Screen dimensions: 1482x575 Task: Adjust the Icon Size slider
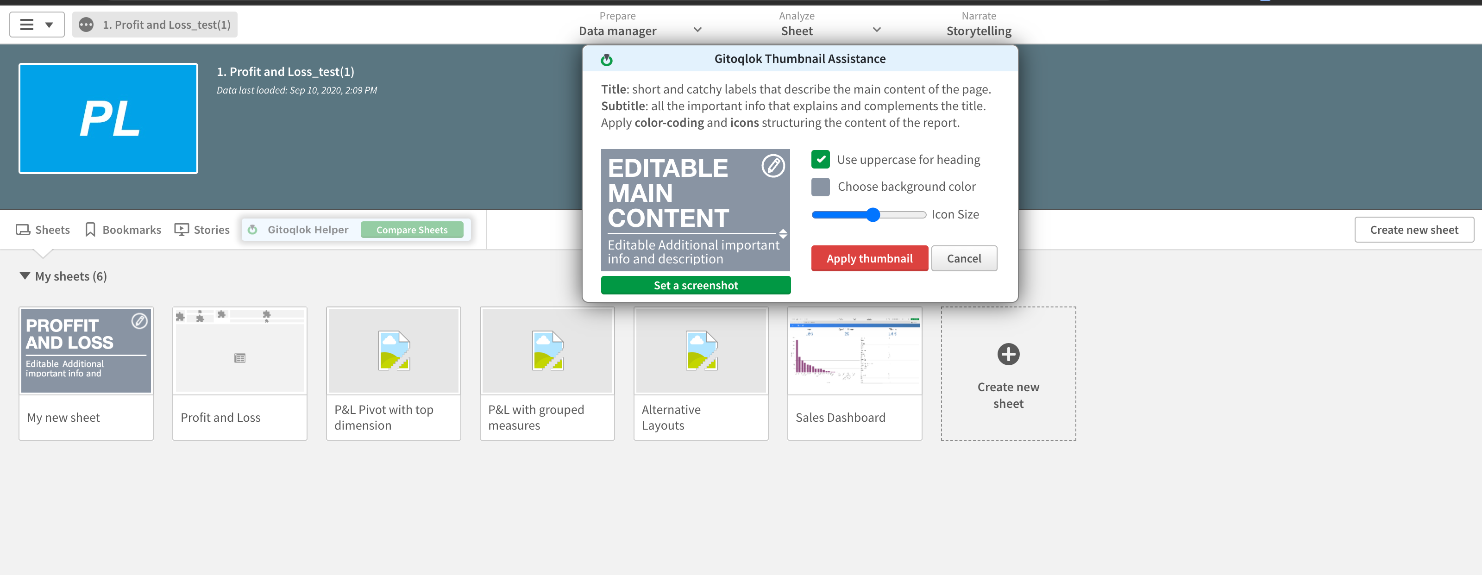[x=874, y=214]
